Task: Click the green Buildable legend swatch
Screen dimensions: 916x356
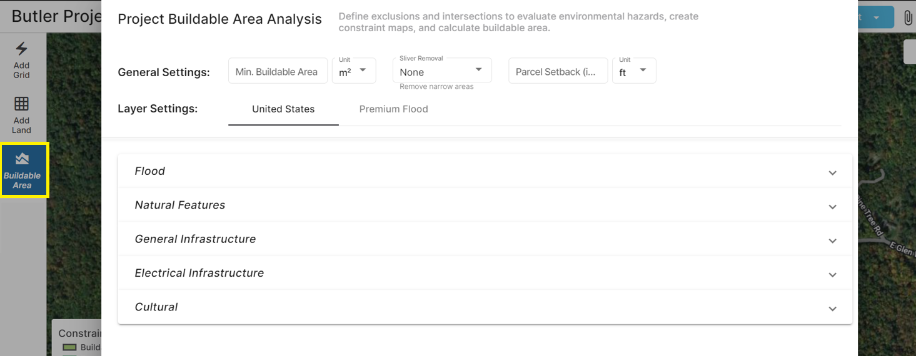Action: click(69, 347)
